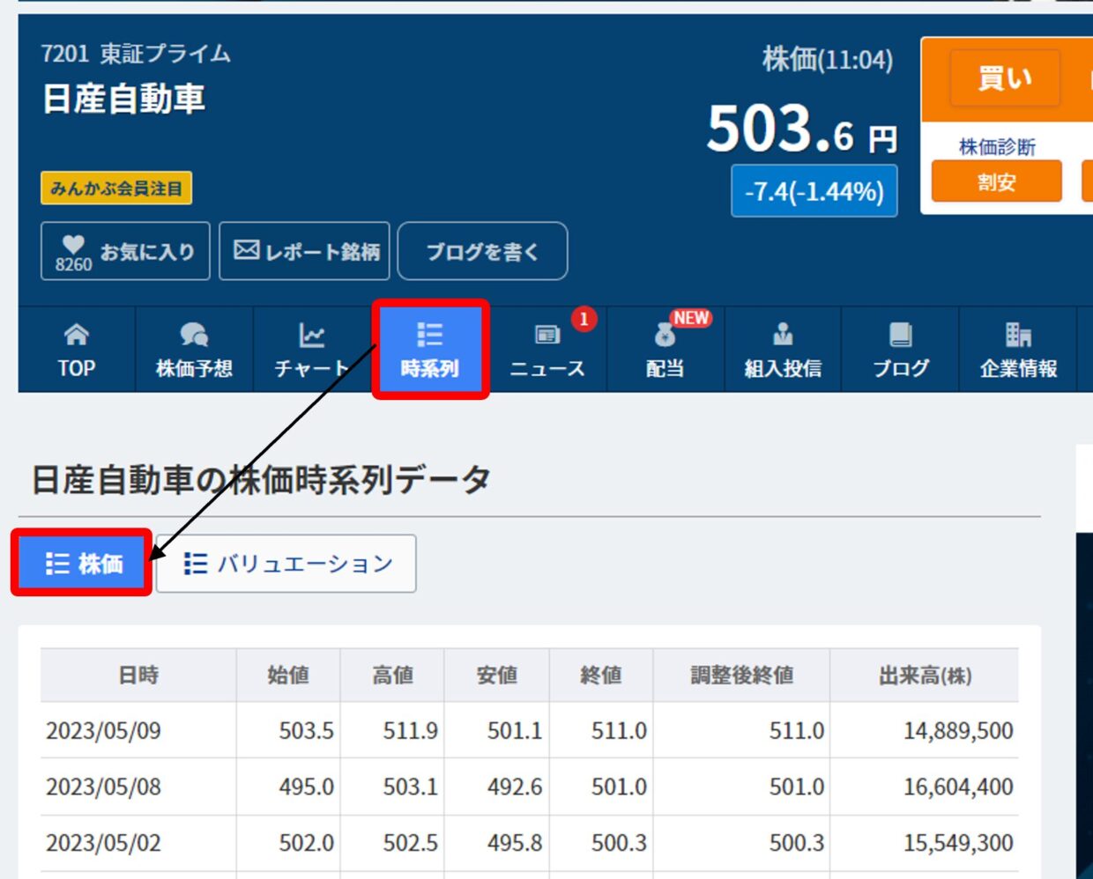Click the 高値 column header
The image size is (1093, 879).
point(392,676)
